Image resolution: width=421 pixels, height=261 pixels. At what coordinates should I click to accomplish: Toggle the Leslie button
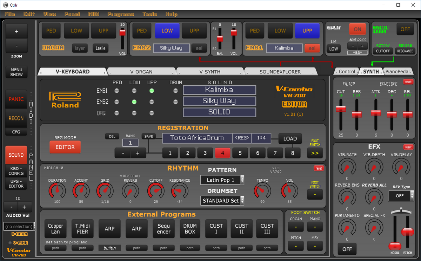(101, 48)
